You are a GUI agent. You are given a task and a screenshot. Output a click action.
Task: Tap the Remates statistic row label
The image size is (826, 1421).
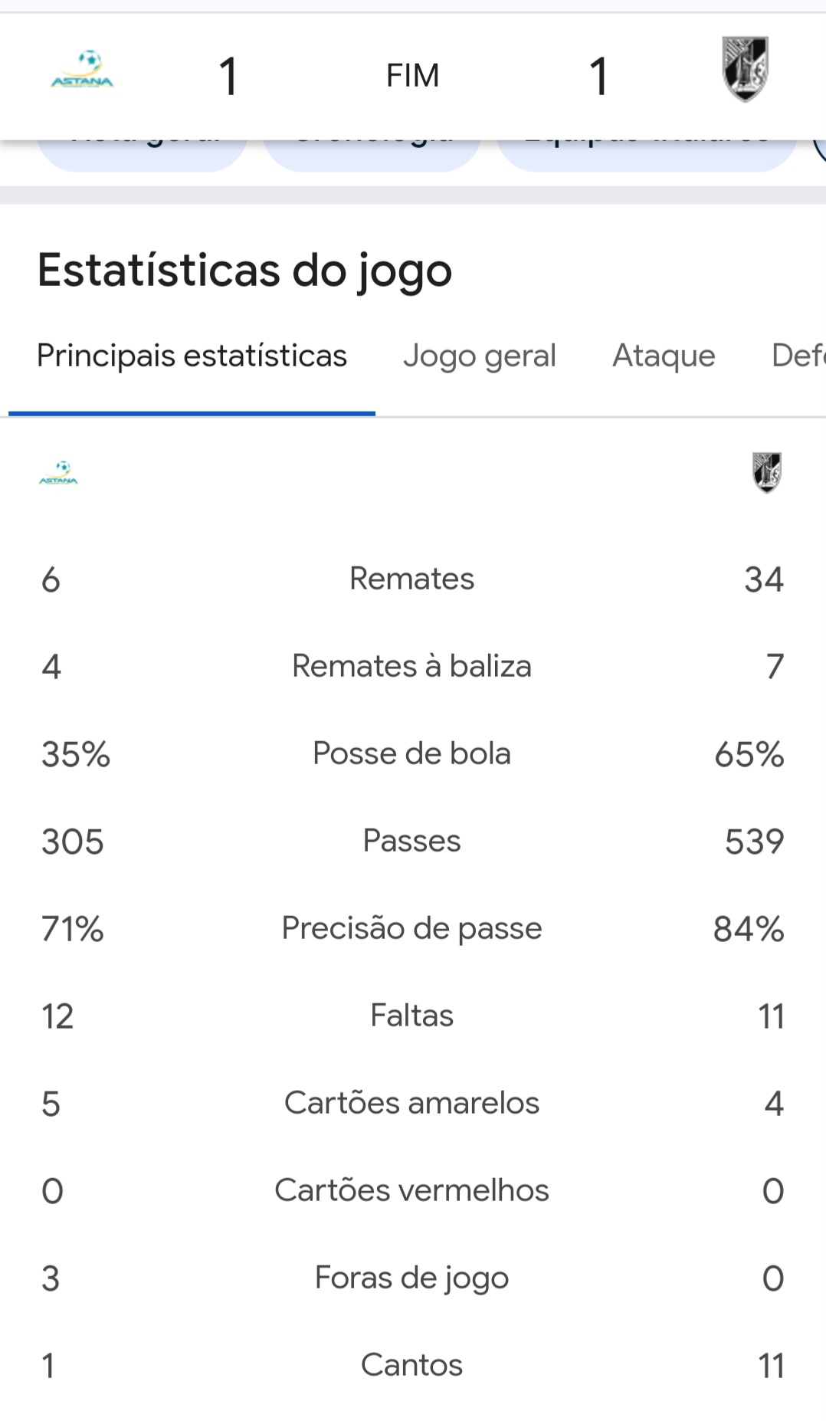tap(411, 579)
